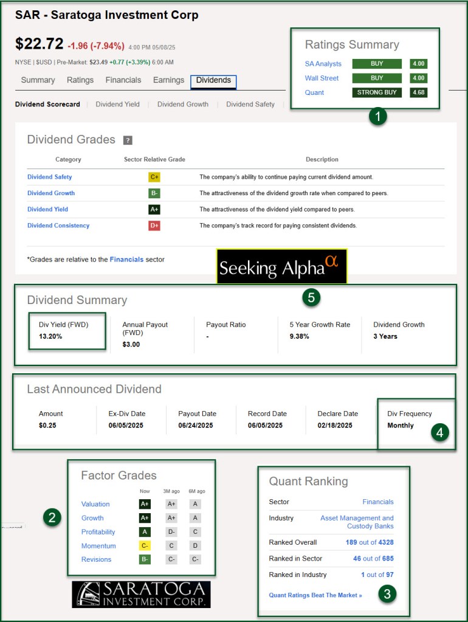The width and height of the screenshot is (468, 622).
Task: Click the Financials sector link in grades footnote
Action: [126, 260]
